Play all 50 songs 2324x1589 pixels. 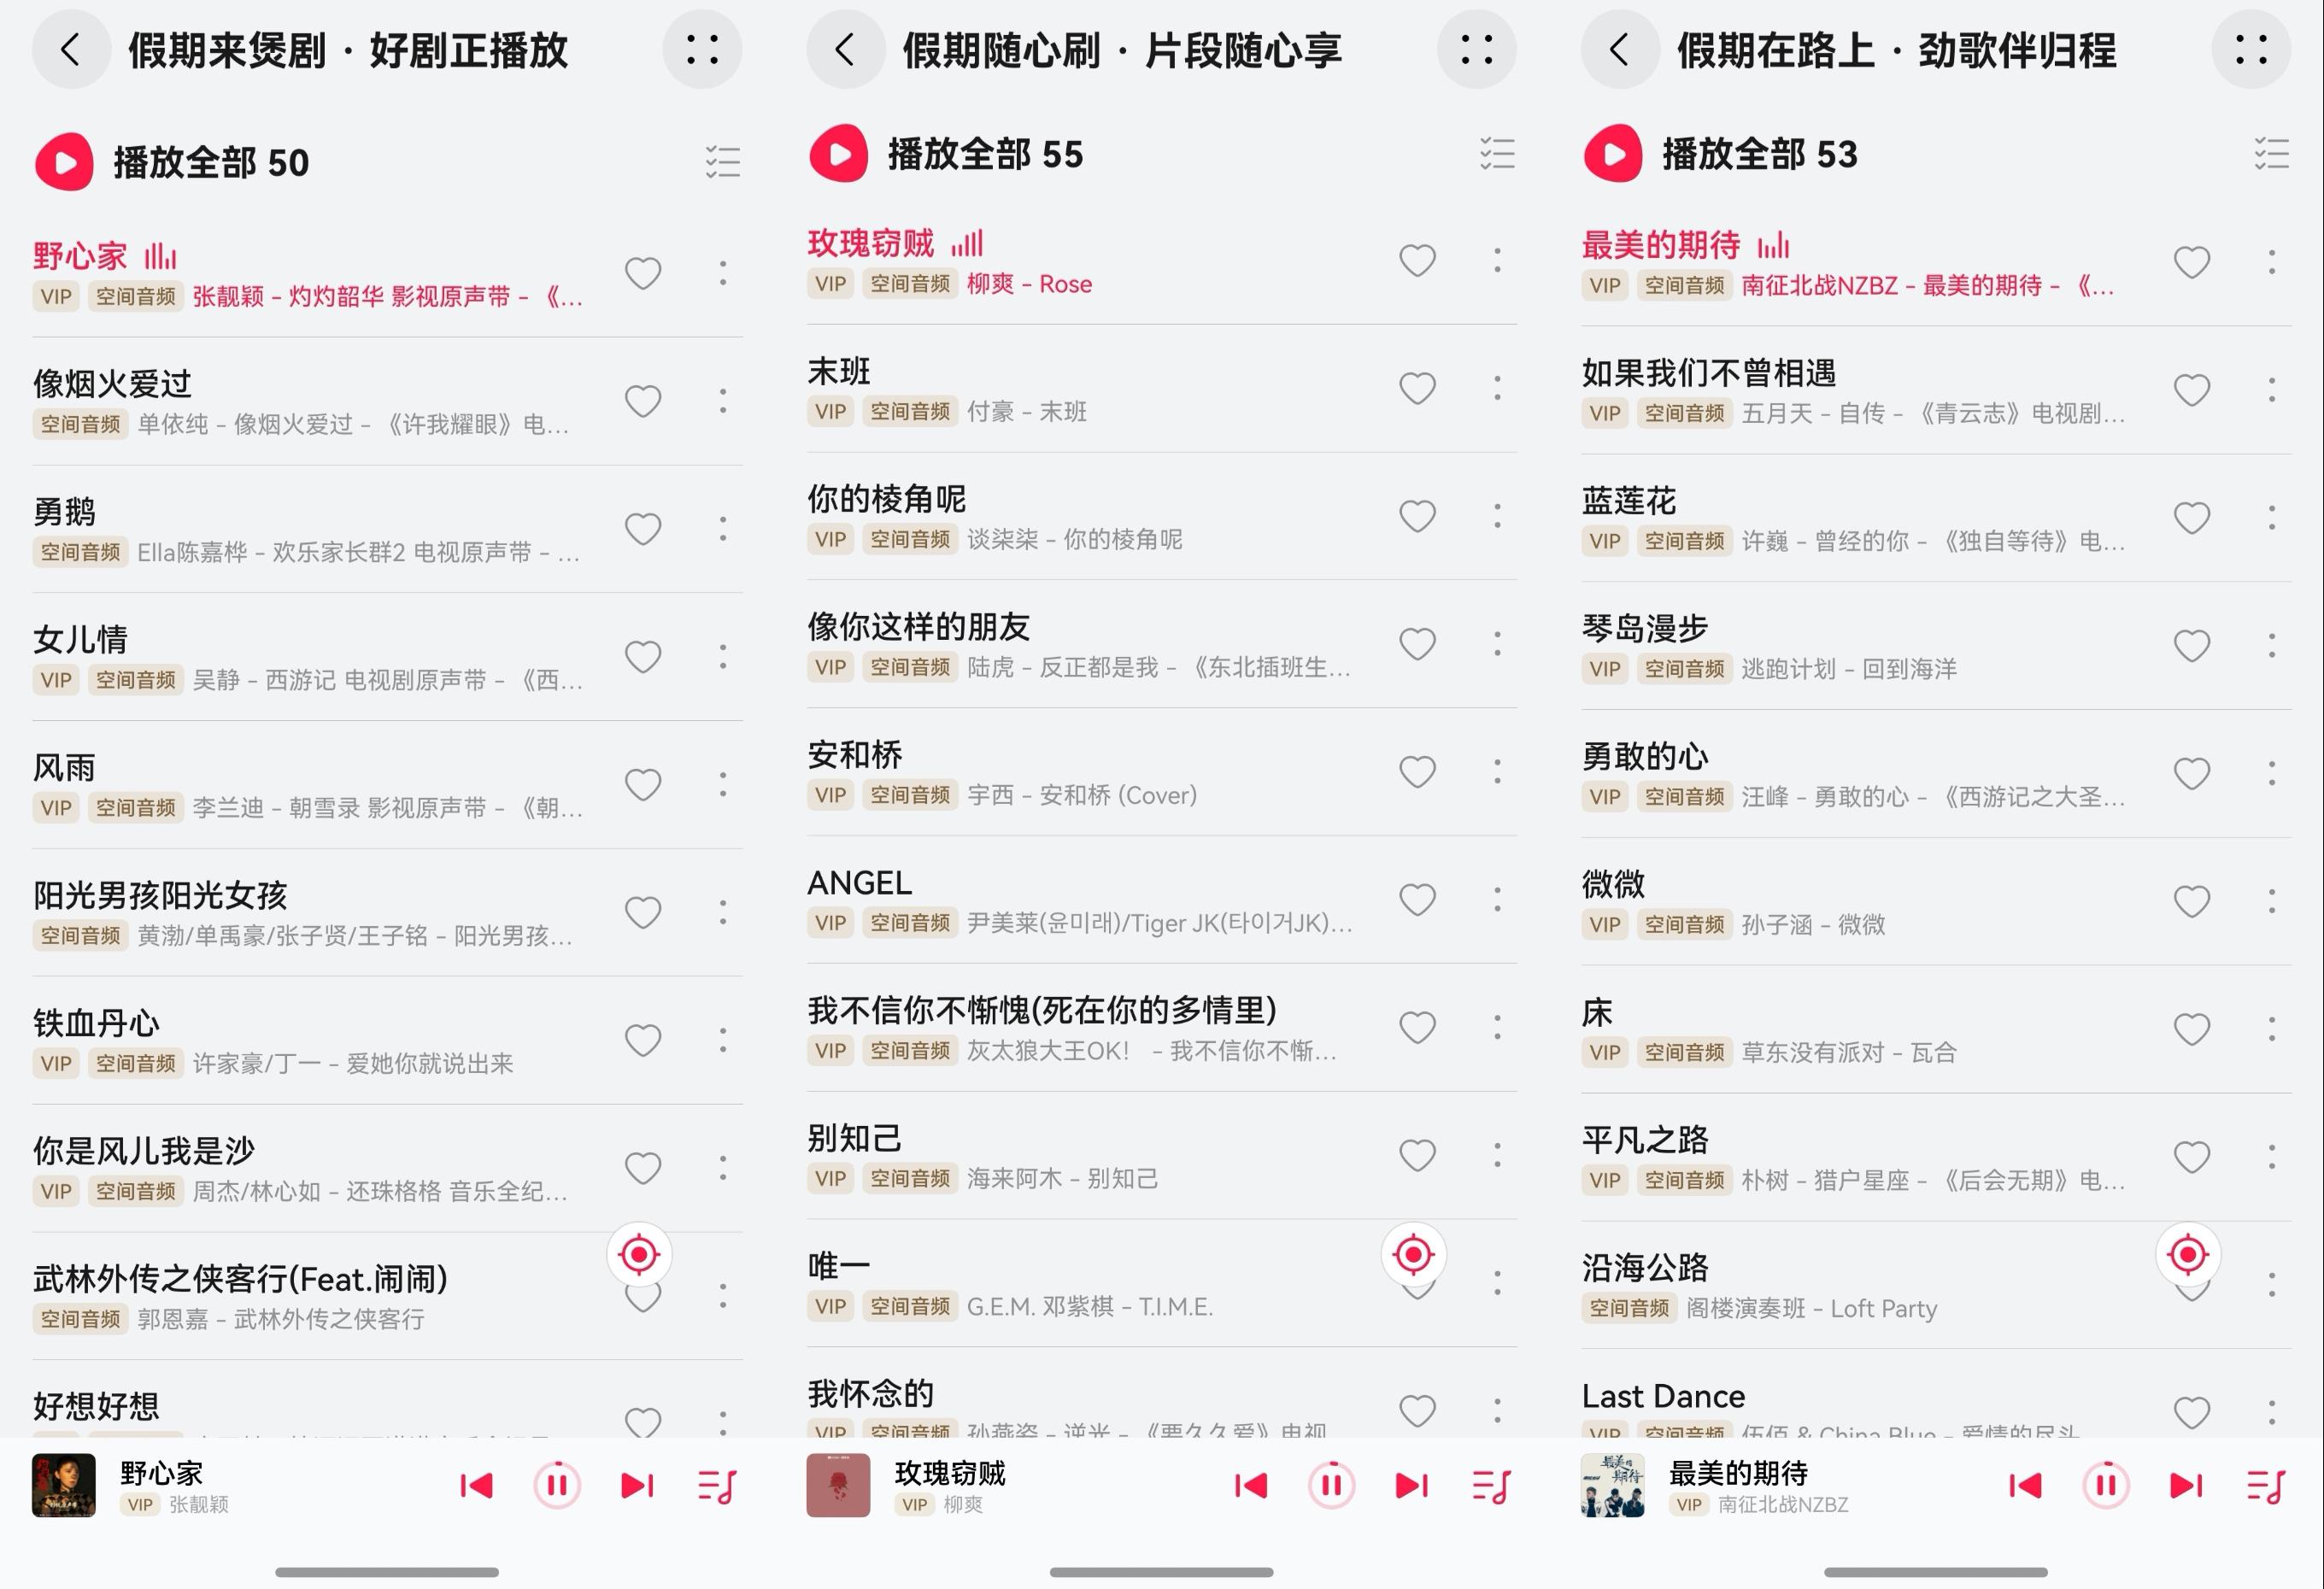pyautogui.click(x=172, y=162)
